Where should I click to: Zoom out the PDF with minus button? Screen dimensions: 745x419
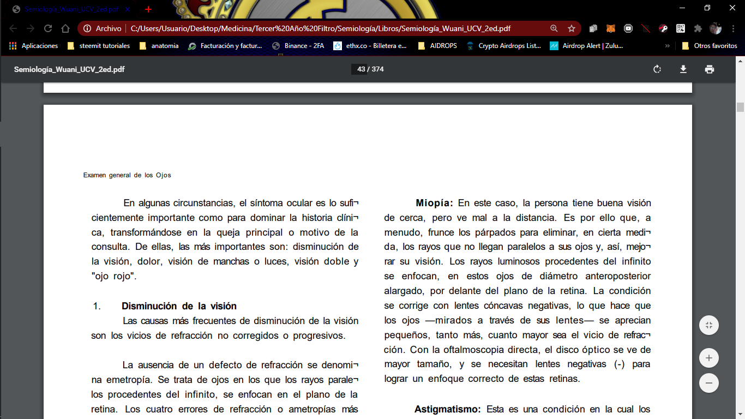[x=708, y=383]
